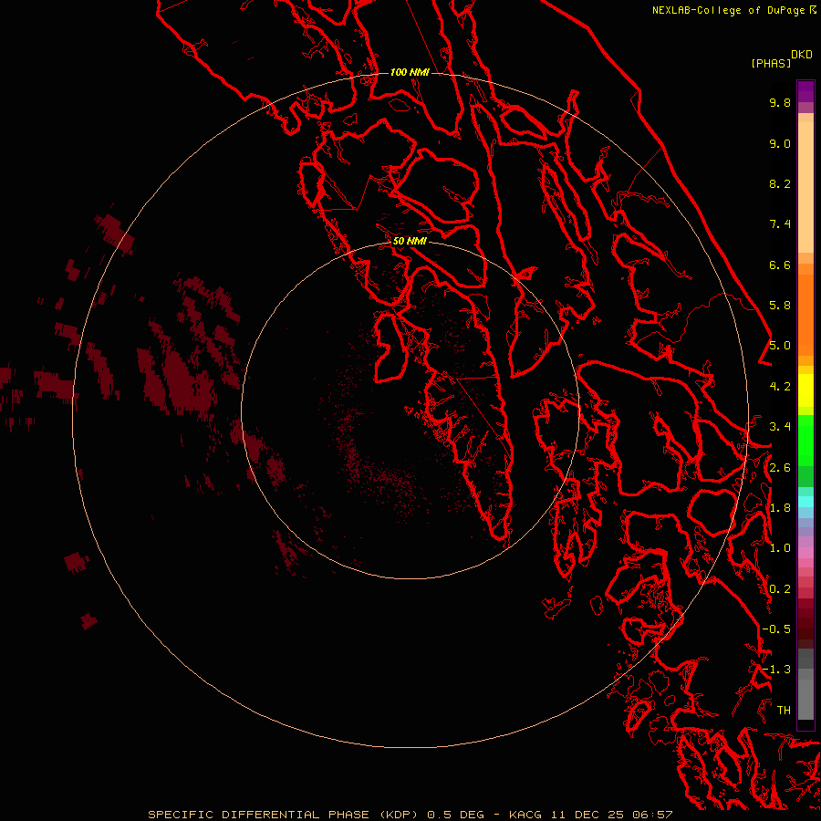
Task: Click the bright green segment of the color bar
Action: [x=805, y=441]
